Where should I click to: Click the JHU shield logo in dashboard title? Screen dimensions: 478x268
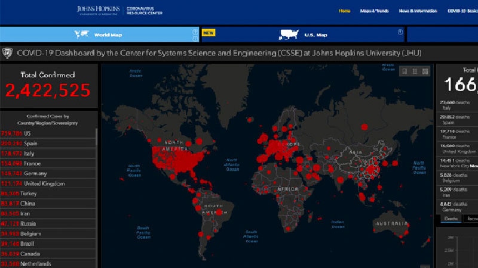click(x=8, y=53)
